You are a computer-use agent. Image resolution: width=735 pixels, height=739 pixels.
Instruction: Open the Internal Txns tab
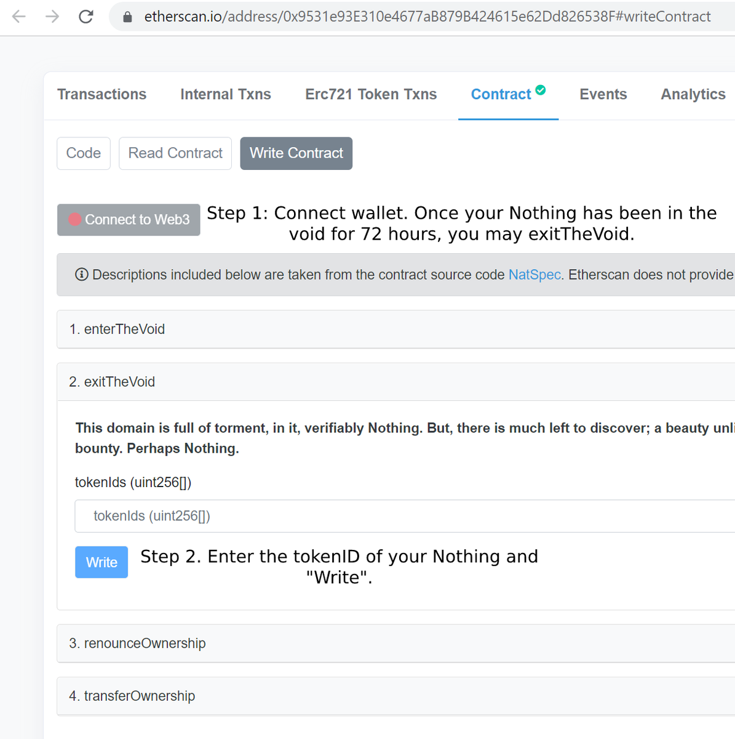point(226,94)
